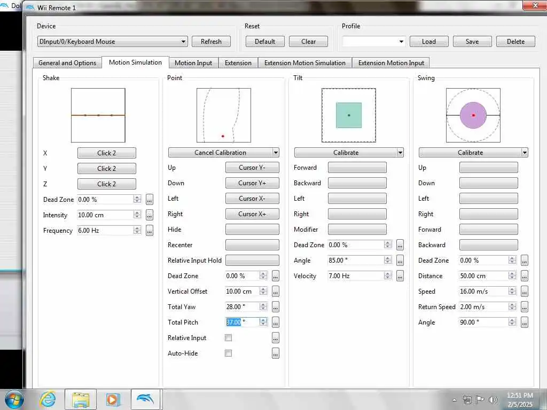Image resolution: width=547 pixels, height=410 pixels.
Task: Click the Load profile button
Action: pos(429,42)
